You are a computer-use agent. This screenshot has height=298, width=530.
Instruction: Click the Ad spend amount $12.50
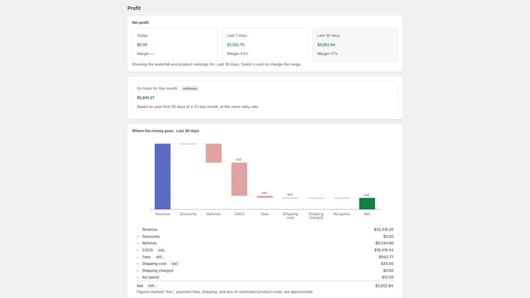coord(388,277)
